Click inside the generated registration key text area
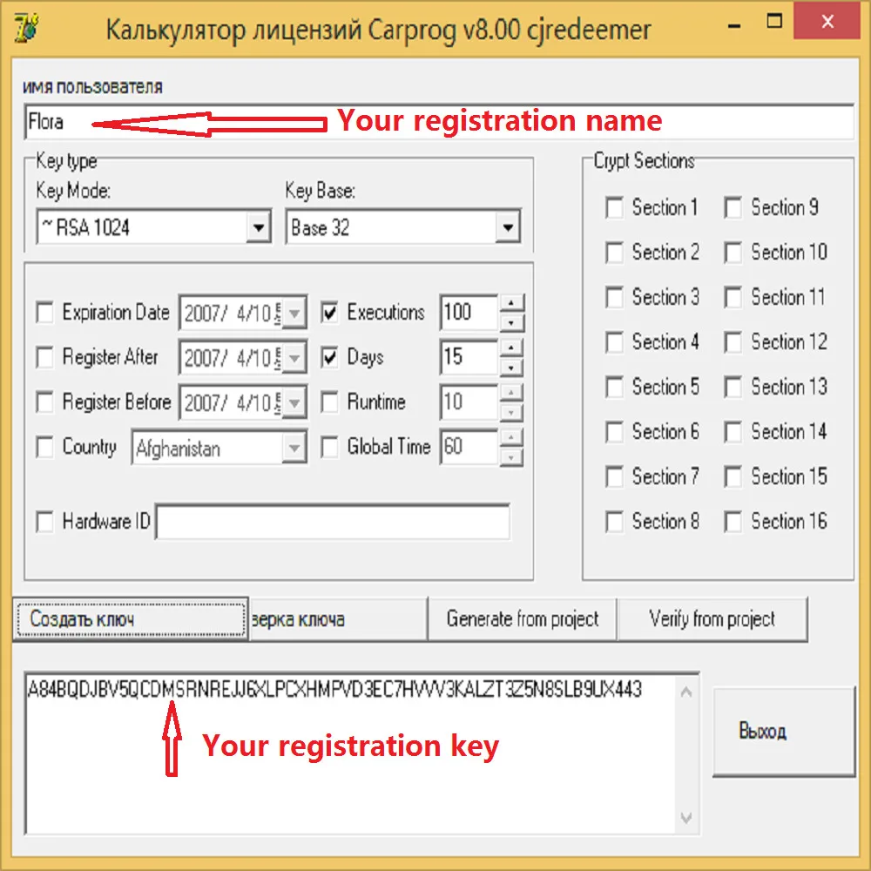The width and height of the screenshot is (871, 871). (350, 753)
